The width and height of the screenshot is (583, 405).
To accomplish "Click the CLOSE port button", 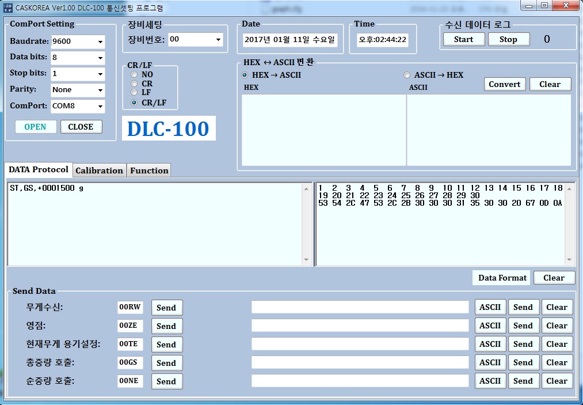I will 81,127.
